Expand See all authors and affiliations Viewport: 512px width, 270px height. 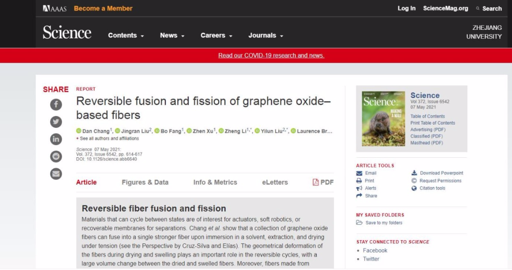pyautogui.click(x=108, y=139)
